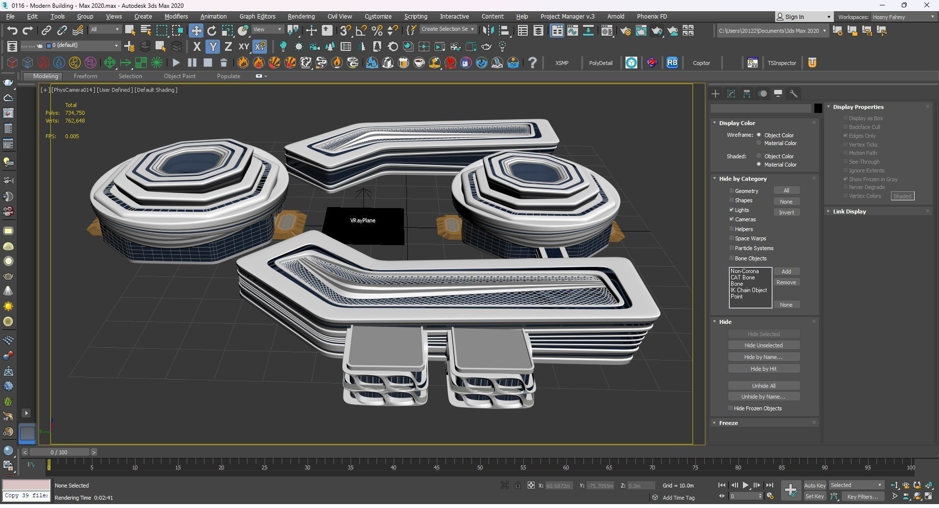Open the Graph Editors menu

click(257, 17)
